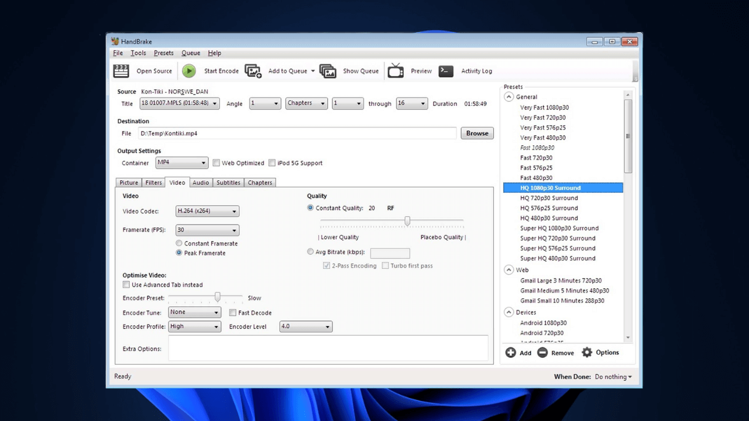749x421 pixels.
Task: Open the Encoder Level dropdown
Action: pyautogui.click(x=305, y=327)
